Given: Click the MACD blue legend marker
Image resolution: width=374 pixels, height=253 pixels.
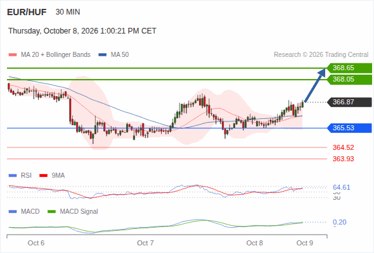Looking at the screenshot, I should [x=13, y=212].
